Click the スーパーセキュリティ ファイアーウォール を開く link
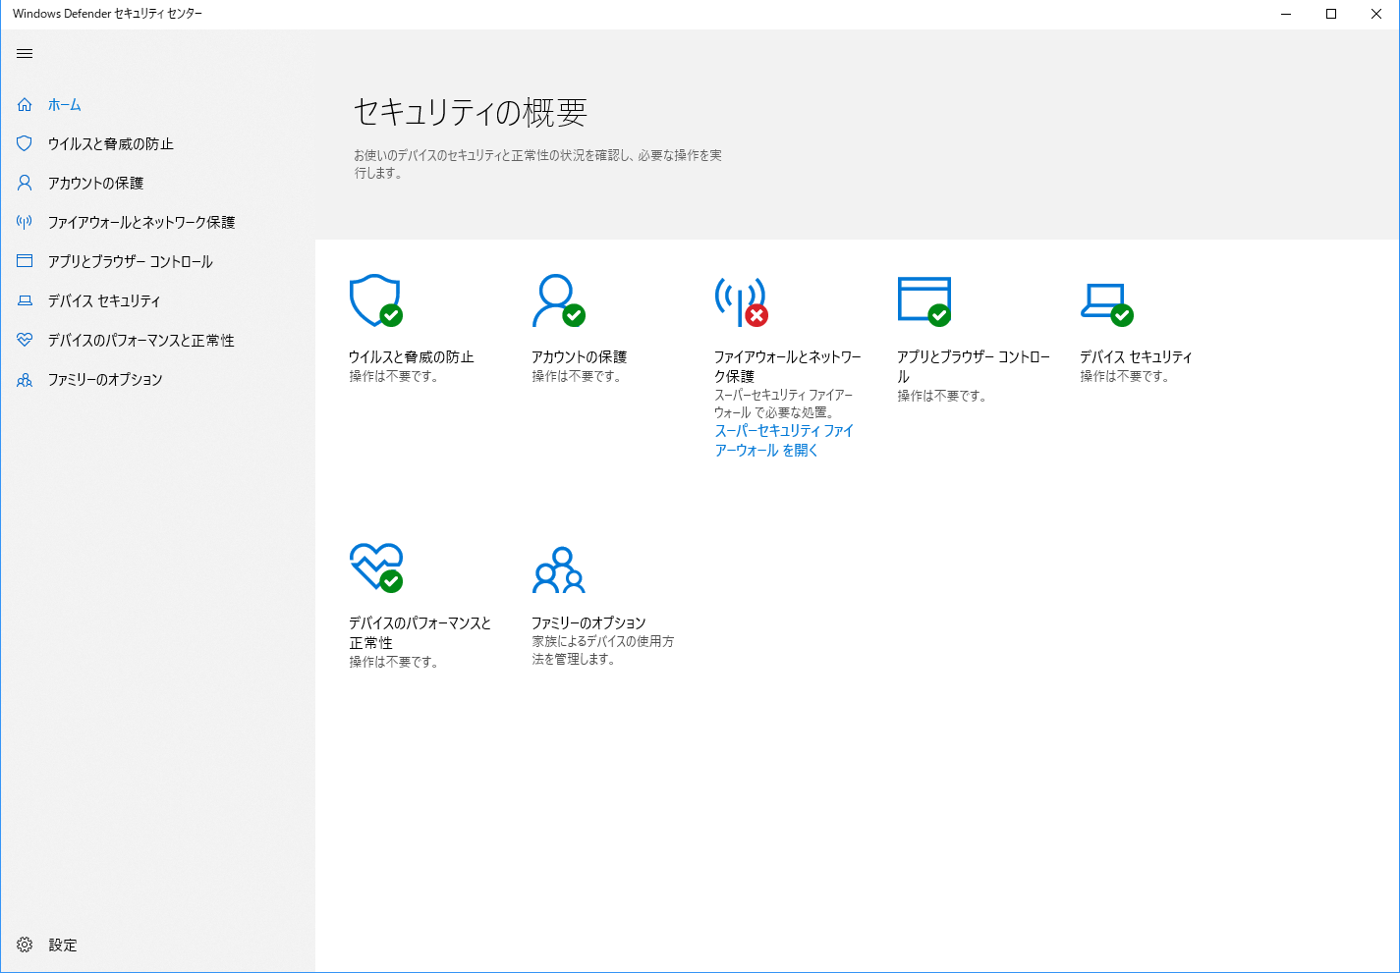This screenshot has width=1400, height=973. click(784, 440)
